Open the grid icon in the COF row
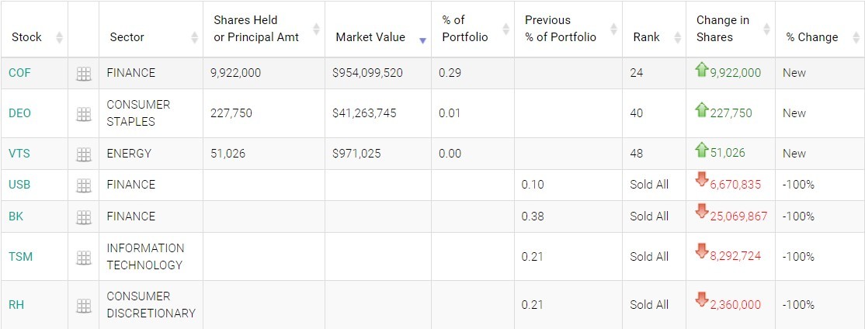The image size is (865, 329). pyautogui.click(x=83, y=74)
